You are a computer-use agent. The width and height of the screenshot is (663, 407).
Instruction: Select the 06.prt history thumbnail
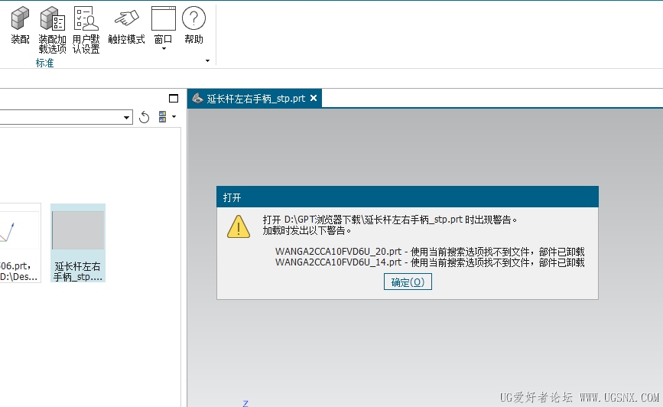coord(21,243)
